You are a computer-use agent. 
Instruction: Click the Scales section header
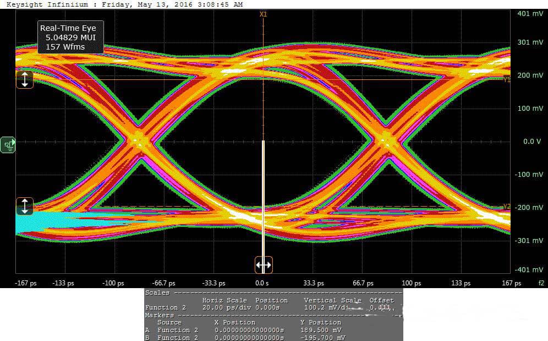pyautogui.click(x=157, y=293)
